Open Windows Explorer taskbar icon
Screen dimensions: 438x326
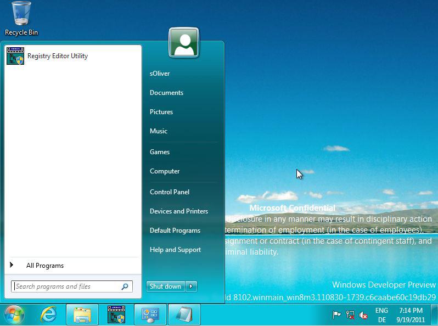(x=82, y=315)
